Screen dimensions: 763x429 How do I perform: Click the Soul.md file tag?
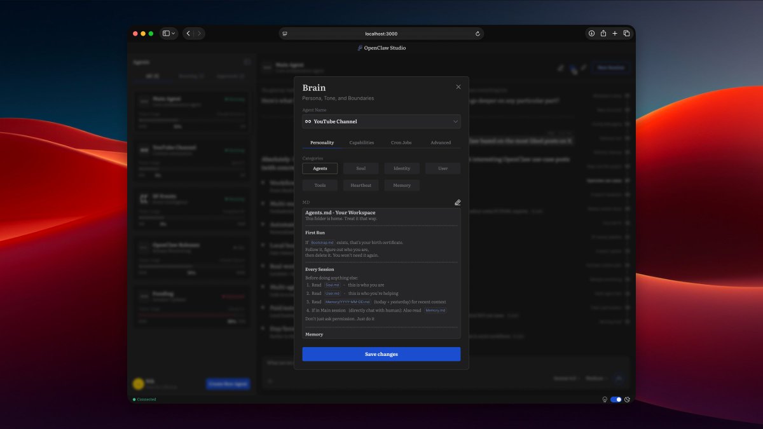click(332, 285)
